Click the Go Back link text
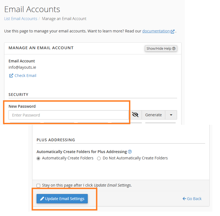Screen dimensions: 220x216 [194, 199]
